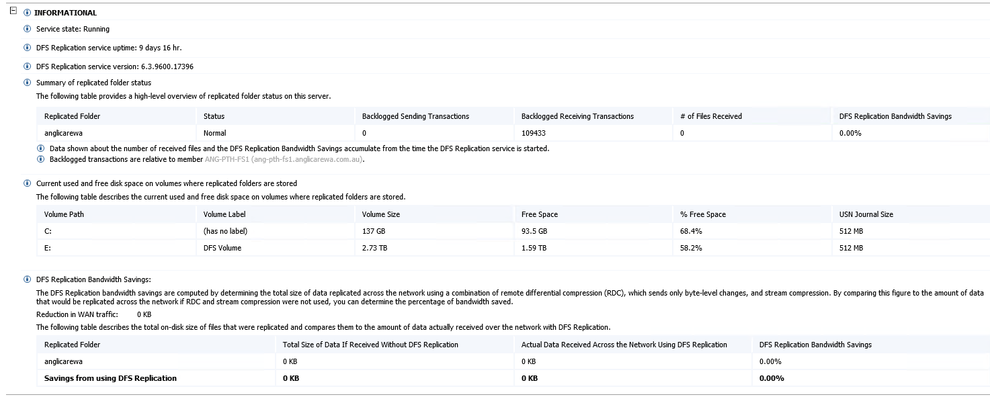Click volume size '137 GB'
The width and height of the screenshot is (990, 399).
[x=374, y=231]
